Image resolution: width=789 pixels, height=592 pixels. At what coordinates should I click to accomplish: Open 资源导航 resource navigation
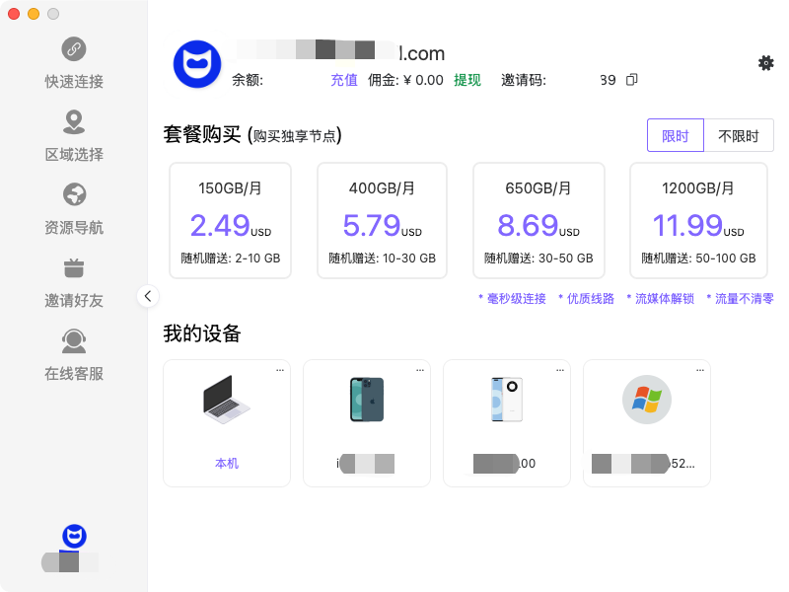(x=74, y=208)
